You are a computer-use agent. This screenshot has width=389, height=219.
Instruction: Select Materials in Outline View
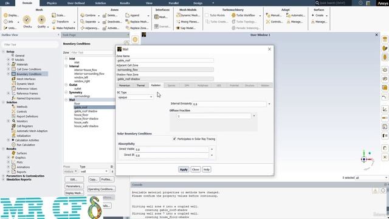(22, 64)
